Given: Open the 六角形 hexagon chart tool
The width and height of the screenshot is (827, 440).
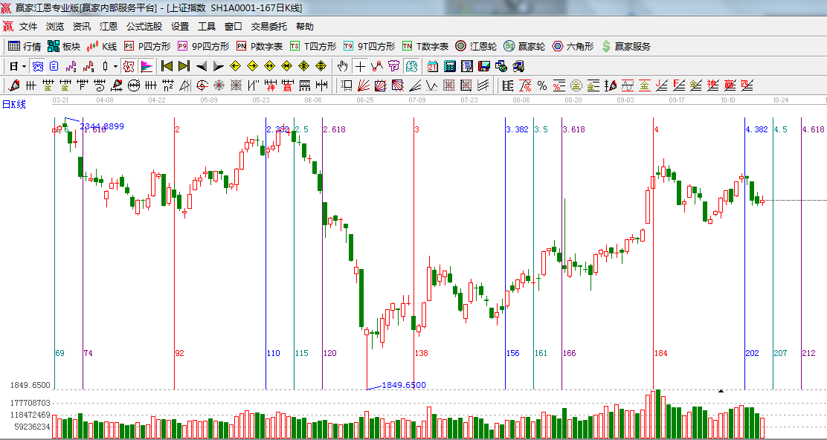Looking at the screenshot, I should (x=572, y=46).
